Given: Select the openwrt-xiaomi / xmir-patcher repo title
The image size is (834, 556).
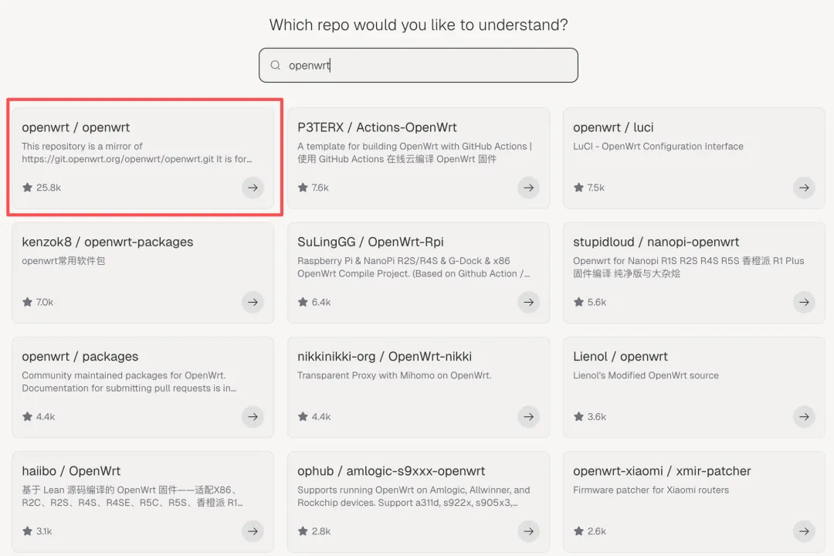Looking at the screenshot, I should click(x=662, y=471).
